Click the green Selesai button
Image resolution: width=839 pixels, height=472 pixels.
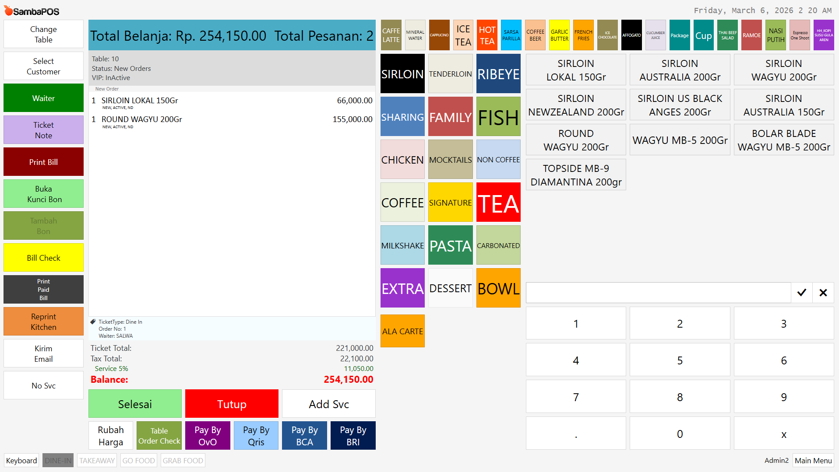point(135,404)
